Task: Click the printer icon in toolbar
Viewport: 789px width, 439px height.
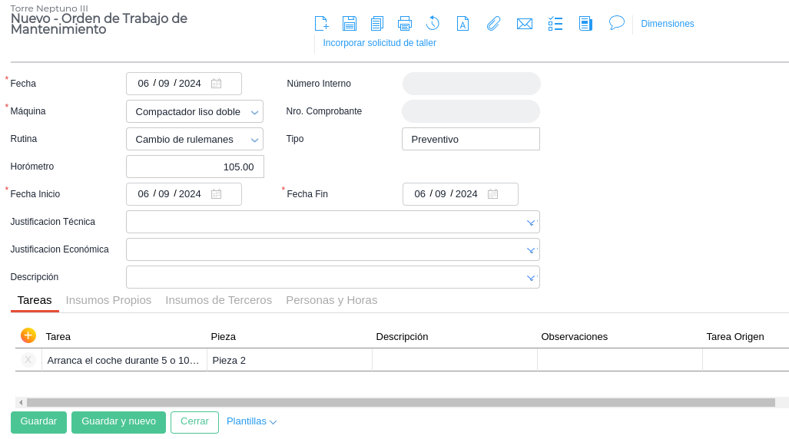Action: [405, 24]
